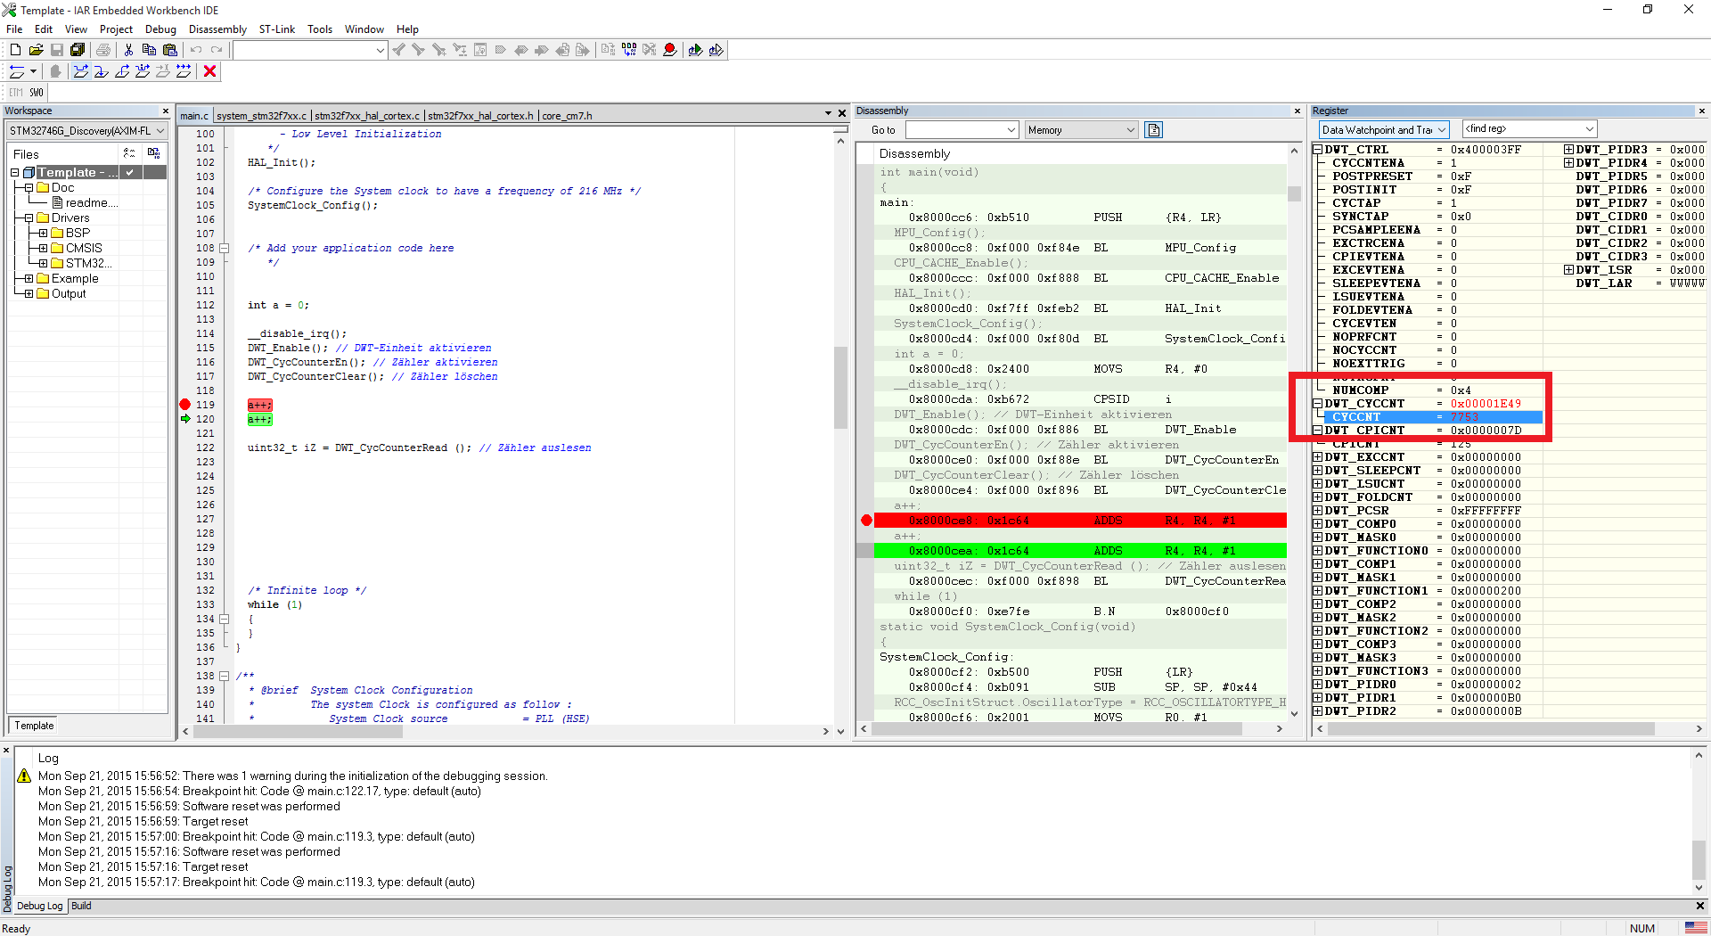
Task: Close the active editor tab with X
Action: pyautogui.click(x=842, y=114)
